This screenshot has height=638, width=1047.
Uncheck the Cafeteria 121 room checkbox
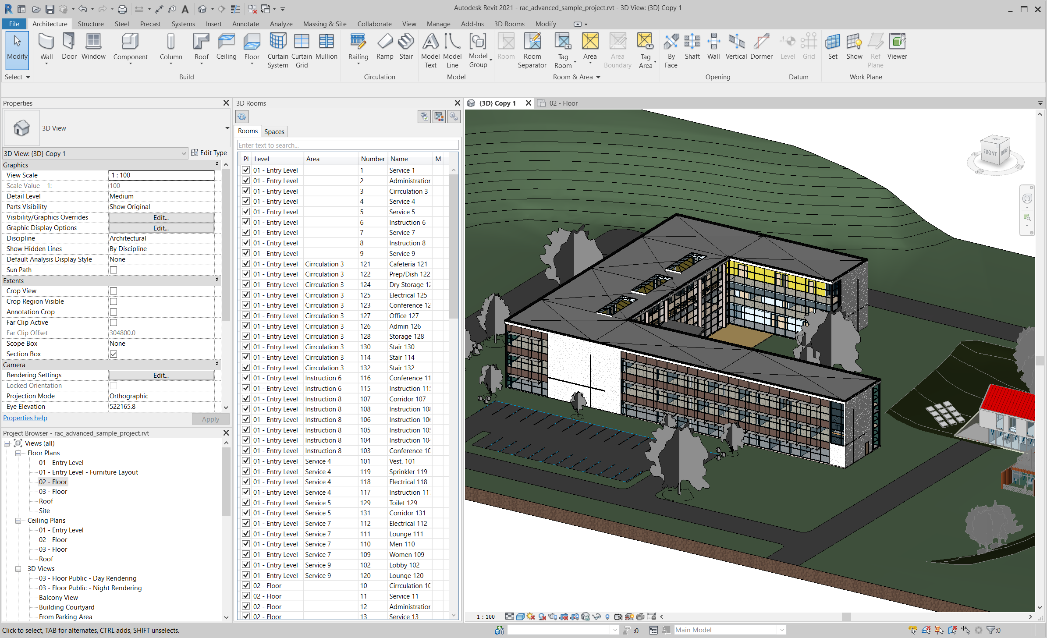click(x=246, y=264)
